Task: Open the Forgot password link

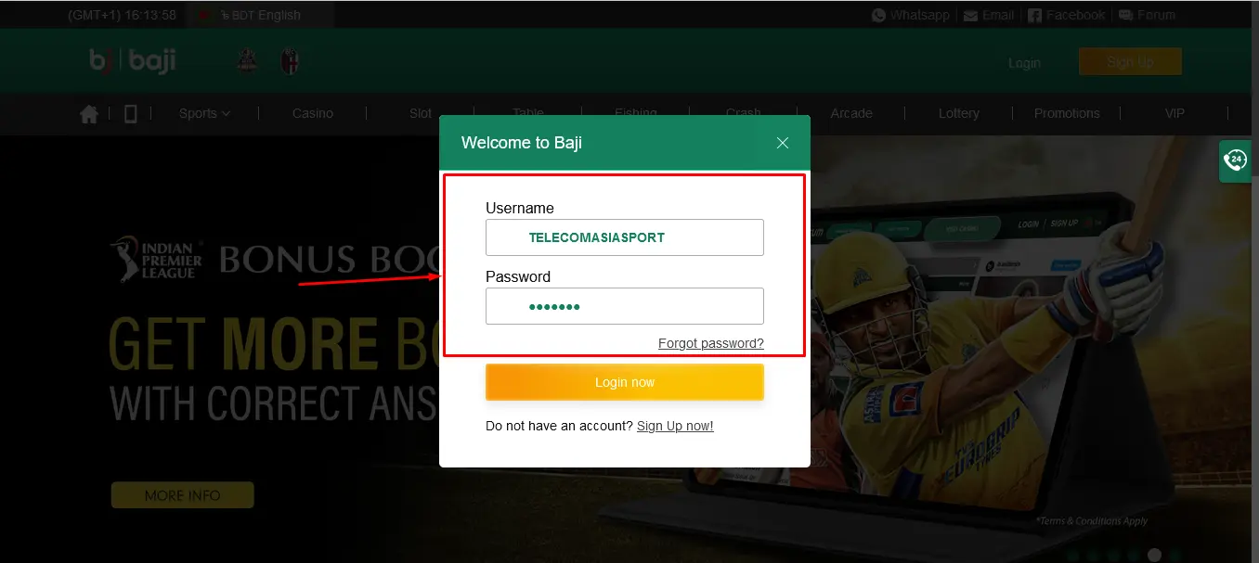Action: point(710,342)
